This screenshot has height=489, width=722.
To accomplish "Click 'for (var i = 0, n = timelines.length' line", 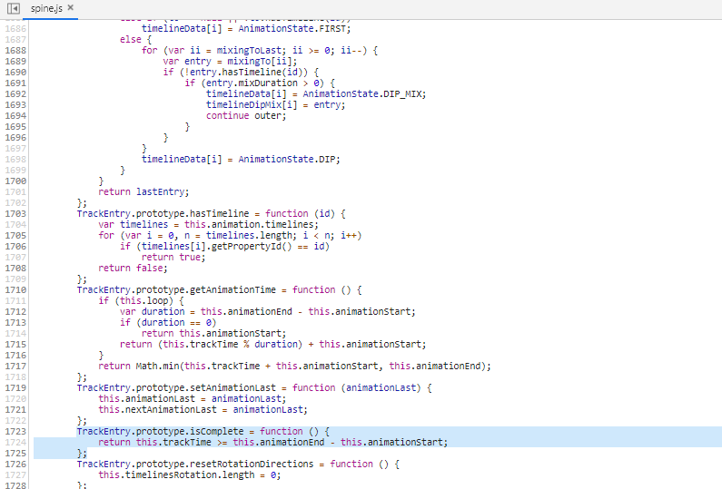I will [230, 236].
